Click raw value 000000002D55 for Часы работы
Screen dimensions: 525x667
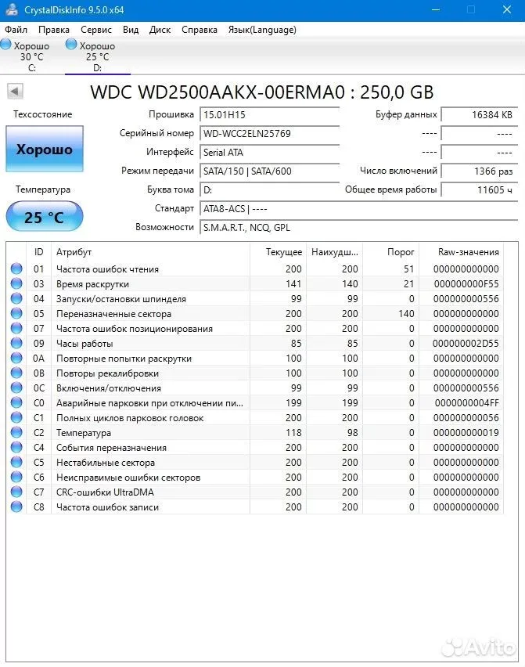[466, 343]
